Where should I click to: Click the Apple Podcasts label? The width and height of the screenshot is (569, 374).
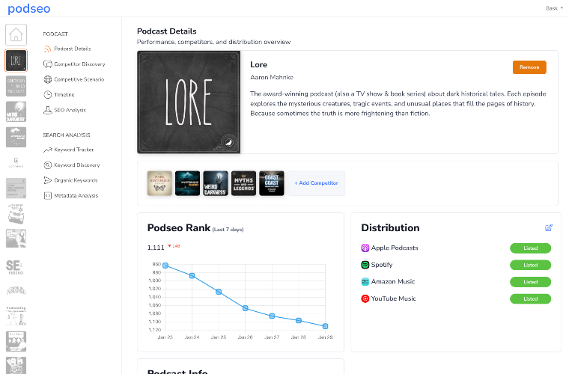pos(395,248)
